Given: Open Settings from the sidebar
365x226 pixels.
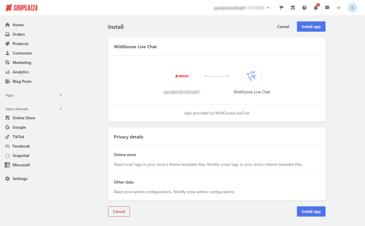Looking at the screenshot, I should point(20,179).
